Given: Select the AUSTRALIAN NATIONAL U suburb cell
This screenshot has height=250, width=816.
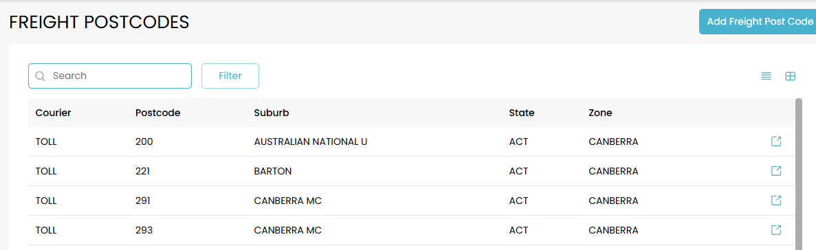Looking at the screenshot, I should 311,141.
